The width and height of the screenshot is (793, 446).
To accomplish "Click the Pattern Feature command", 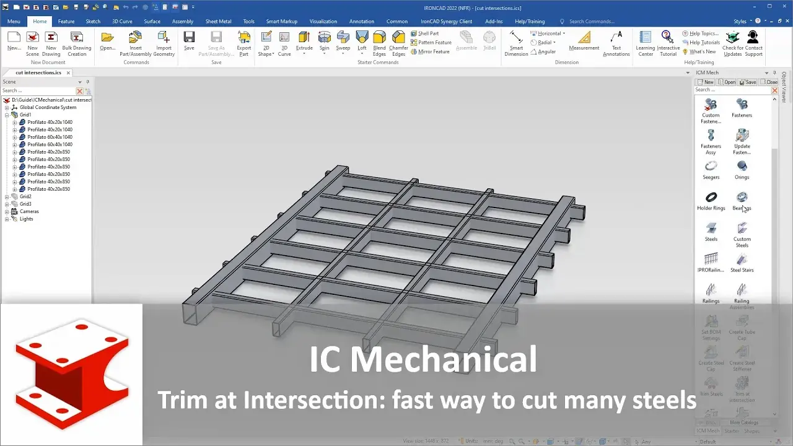I will (431, 43).
